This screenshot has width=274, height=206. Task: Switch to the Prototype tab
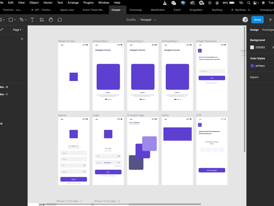click(268, 30)
